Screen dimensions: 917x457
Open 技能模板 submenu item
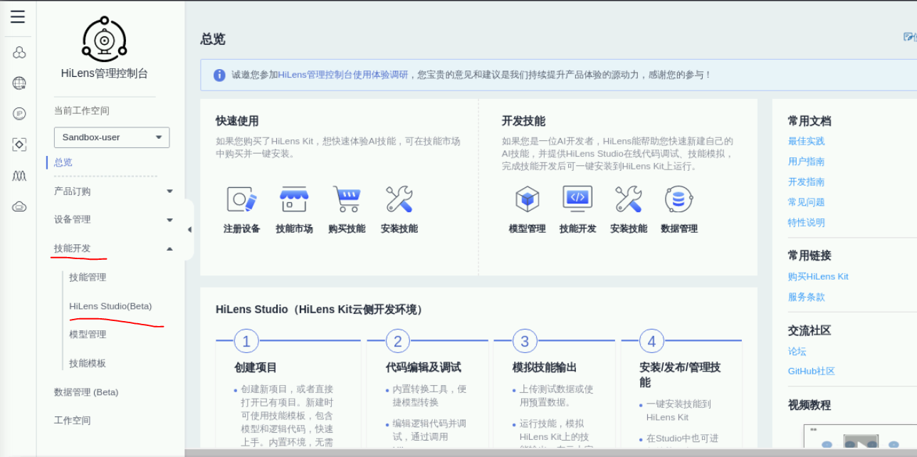click(88, 363)
